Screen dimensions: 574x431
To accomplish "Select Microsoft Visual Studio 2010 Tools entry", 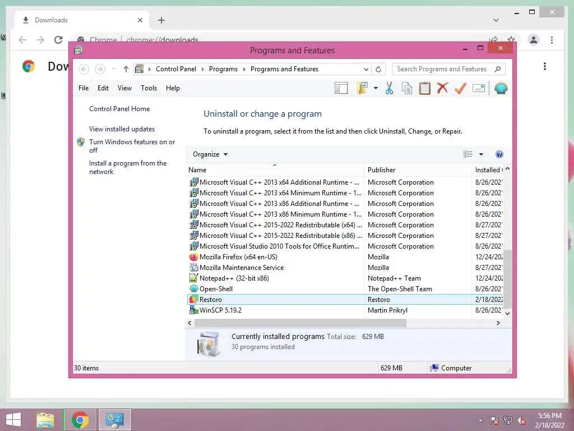I will (345, 246).
